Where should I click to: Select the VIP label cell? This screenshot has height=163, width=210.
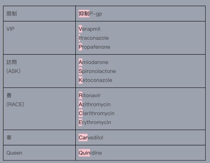tap(11, 29)
